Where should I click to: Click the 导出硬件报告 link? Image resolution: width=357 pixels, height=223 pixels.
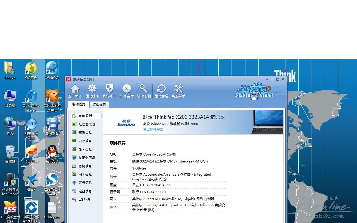153,130
